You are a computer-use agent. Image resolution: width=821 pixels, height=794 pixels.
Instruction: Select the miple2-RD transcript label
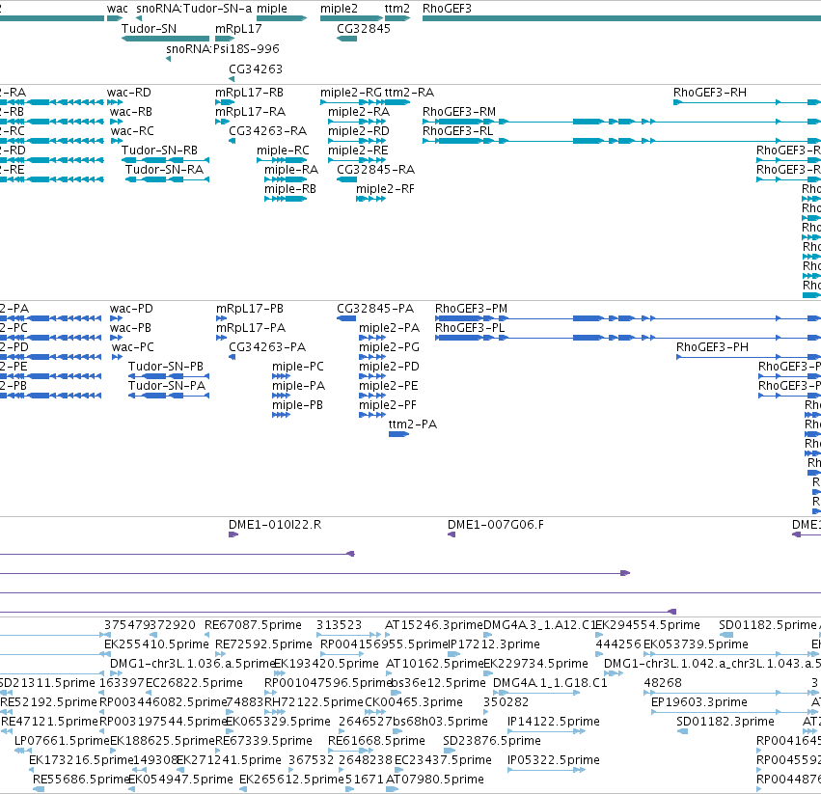tap(359, 131)
